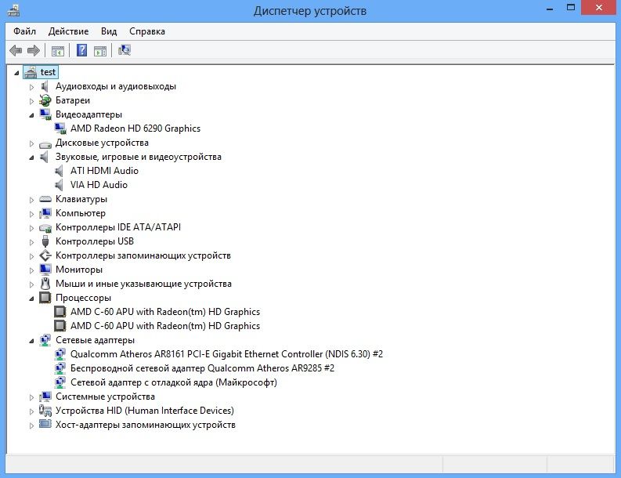Click the keyboard icon beside Клавиатуры
This screenshot has height=478, width=621.
[x=45, y=199]
